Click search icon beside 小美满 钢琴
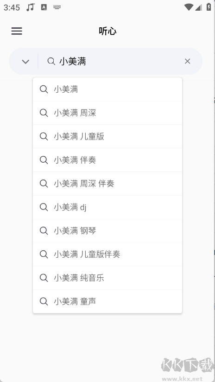 (44, 231)
